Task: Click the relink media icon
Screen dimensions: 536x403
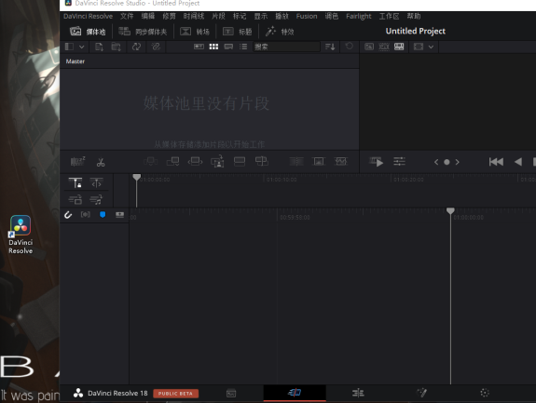Action: click(156, 47)
